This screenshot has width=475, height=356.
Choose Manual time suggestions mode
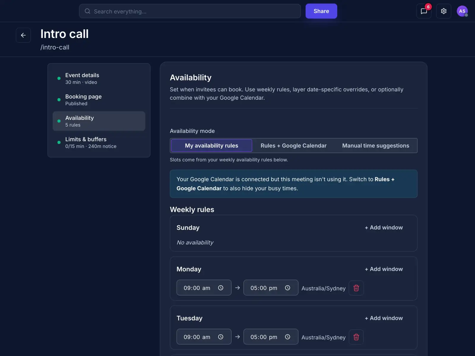[376, 146]
